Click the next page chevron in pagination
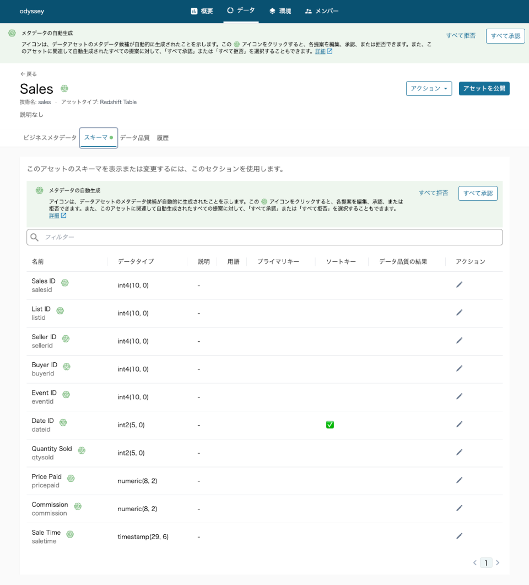 [498, 562]
